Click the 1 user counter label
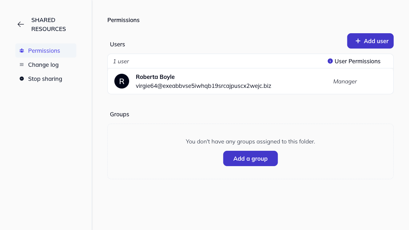 coord(121,61)
